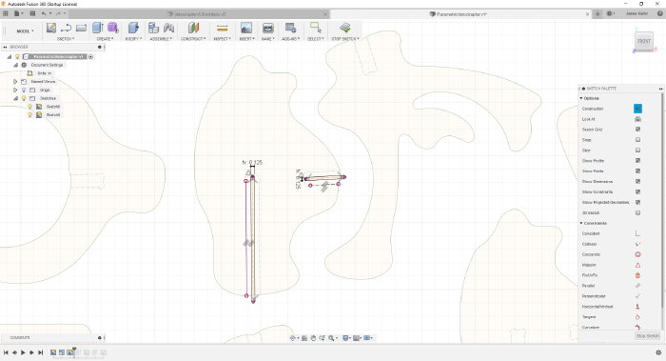The image size is (666, 361).
Task: Click the Pan hand icon in navigation bar
Action: coord(313,338)
